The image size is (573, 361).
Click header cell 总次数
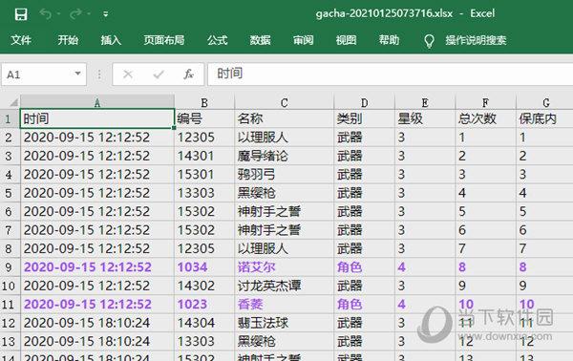(x=486, y=118)
